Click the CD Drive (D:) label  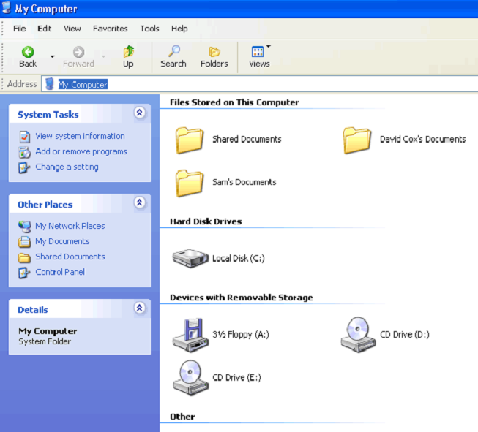click(405, 335)
